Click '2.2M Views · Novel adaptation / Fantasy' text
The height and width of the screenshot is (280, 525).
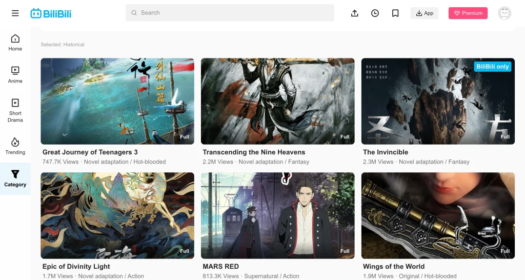coord(256,162)
